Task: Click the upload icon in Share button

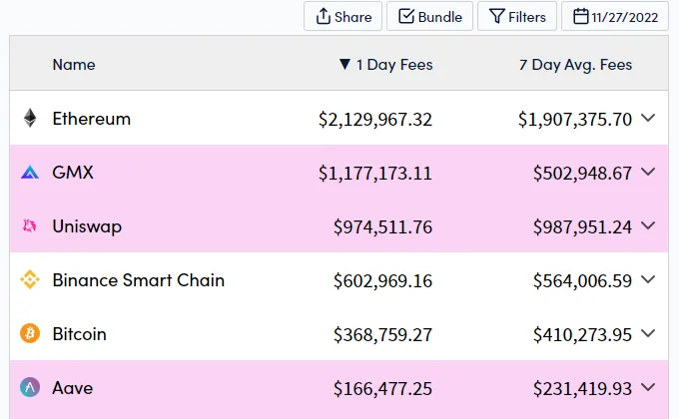Action: click(x=324, y=16)
